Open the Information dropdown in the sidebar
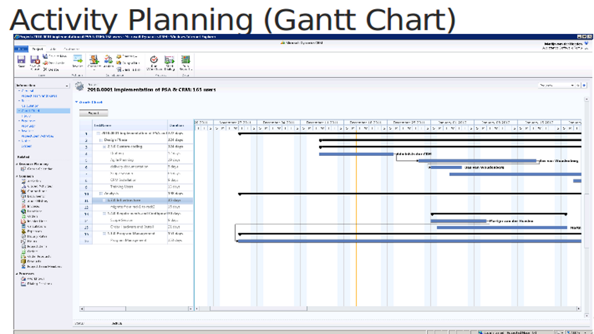Screen dimensions: 594x334 pyautogui.click(x=67, y=85)
